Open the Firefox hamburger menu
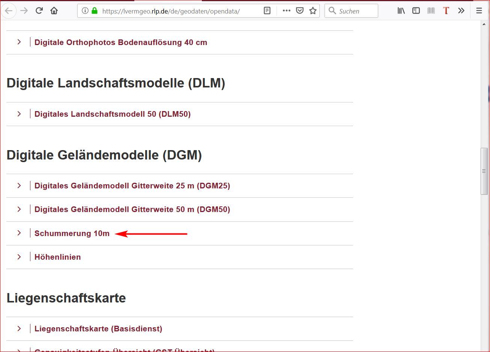The height and width of the screenshot is (352, 490). coord(479,11)
